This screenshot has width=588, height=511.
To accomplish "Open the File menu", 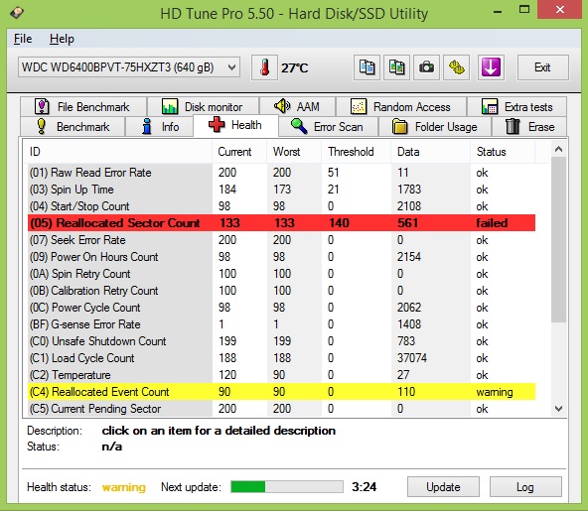I will pos(23,39).
